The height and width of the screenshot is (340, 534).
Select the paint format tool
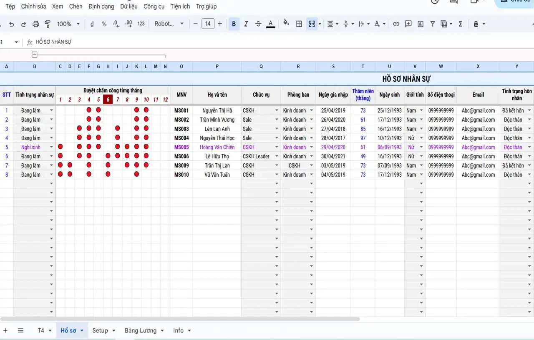coord(48,24)
